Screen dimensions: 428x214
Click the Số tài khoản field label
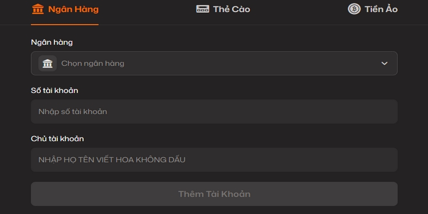(55, 90)
